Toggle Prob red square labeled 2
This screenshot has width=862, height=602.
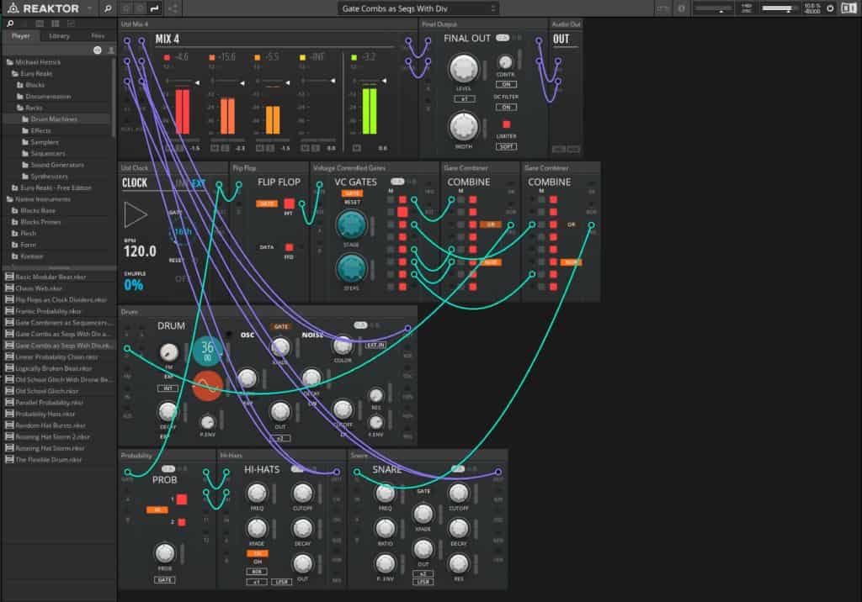(182, 522)
